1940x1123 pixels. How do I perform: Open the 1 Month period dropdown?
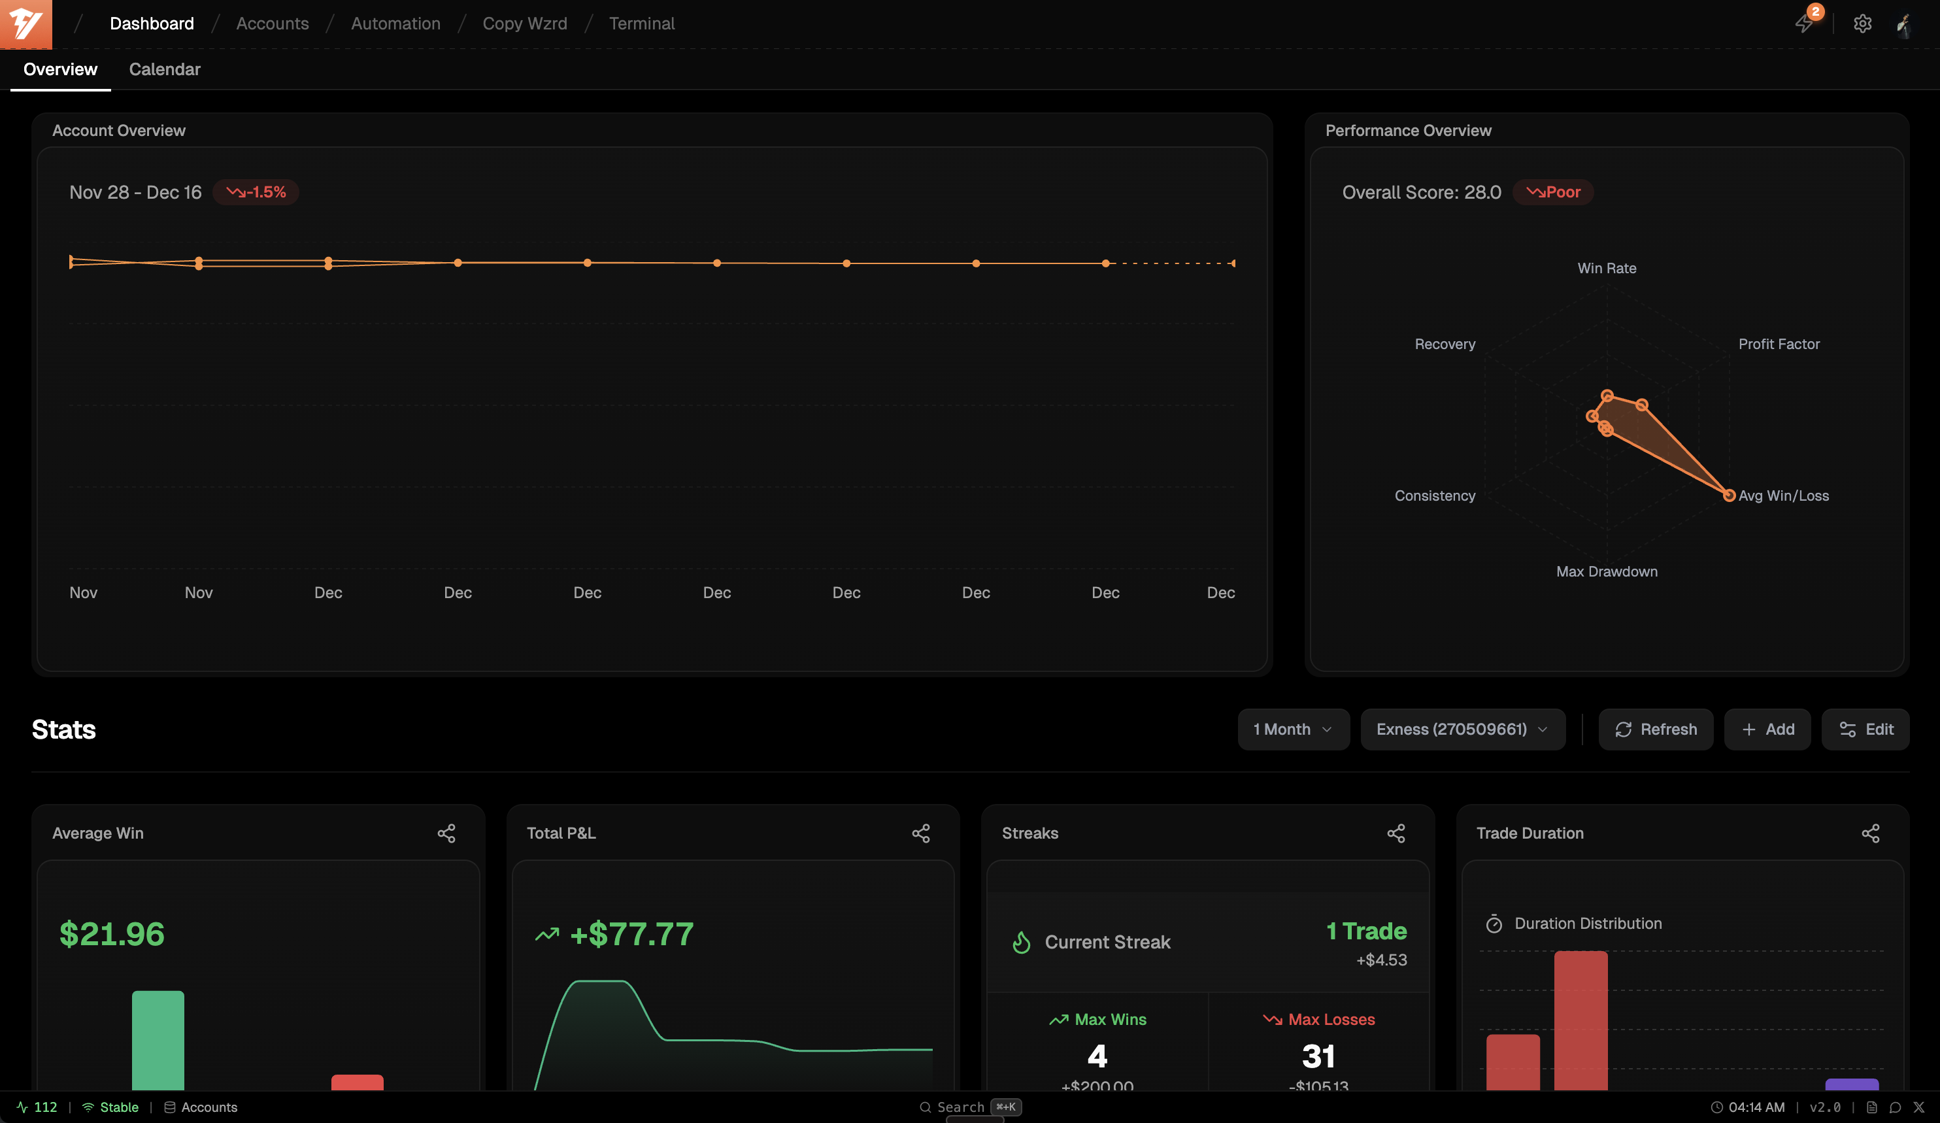1294,729
